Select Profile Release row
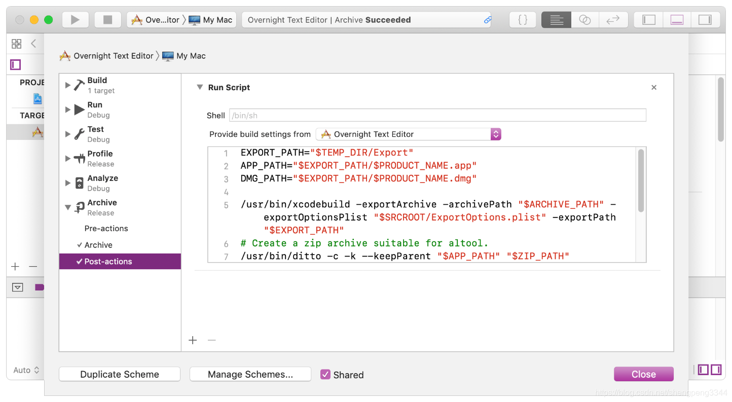Viewport: 732px width, 402px height. pos(120,159)
